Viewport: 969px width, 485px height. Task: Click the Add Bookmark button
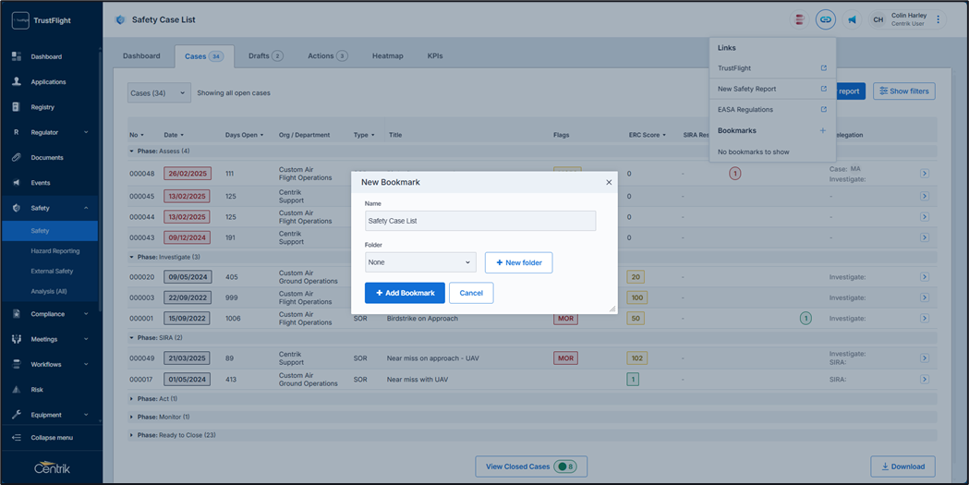tap(405, 293)
